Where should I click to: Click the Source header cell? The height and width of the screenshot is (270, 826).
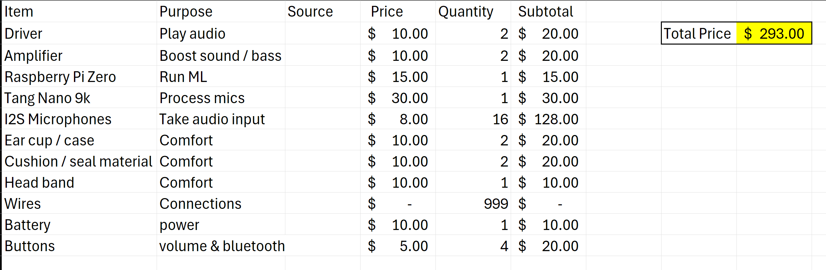pos(322,12)
